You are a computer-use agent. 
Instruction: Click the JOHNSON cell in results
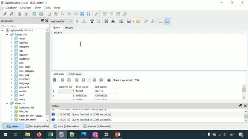coord(105,96)
